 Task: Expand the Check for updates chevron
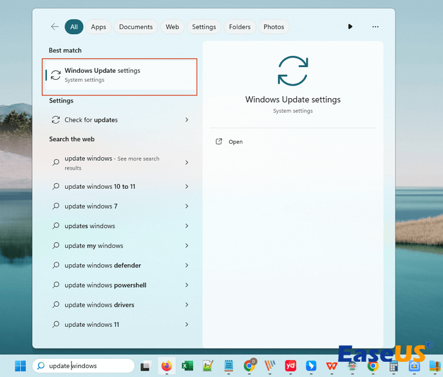pyautogui.click(x=187, y=120)
